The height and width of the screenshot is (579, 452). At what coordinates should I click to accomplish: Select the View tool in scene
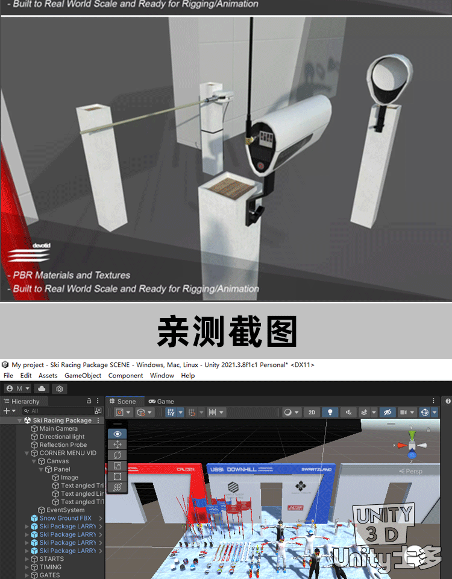[x=118, y=434]
